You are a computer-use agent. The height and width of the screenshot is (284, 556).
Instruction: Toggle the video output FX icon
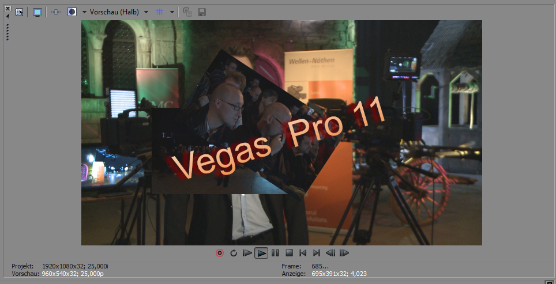(56, 12)
